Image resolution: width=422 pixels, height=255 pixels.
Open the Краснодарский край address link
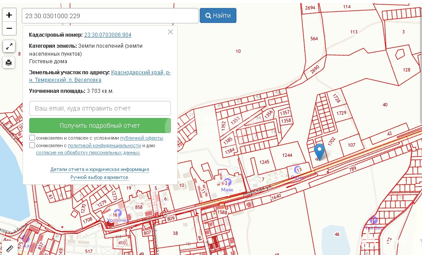click(x=141, y=72)
